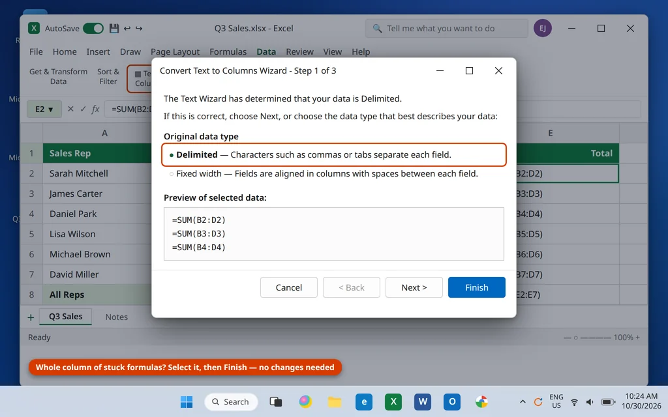
Task: Select column A header
Action: [98, 133]
